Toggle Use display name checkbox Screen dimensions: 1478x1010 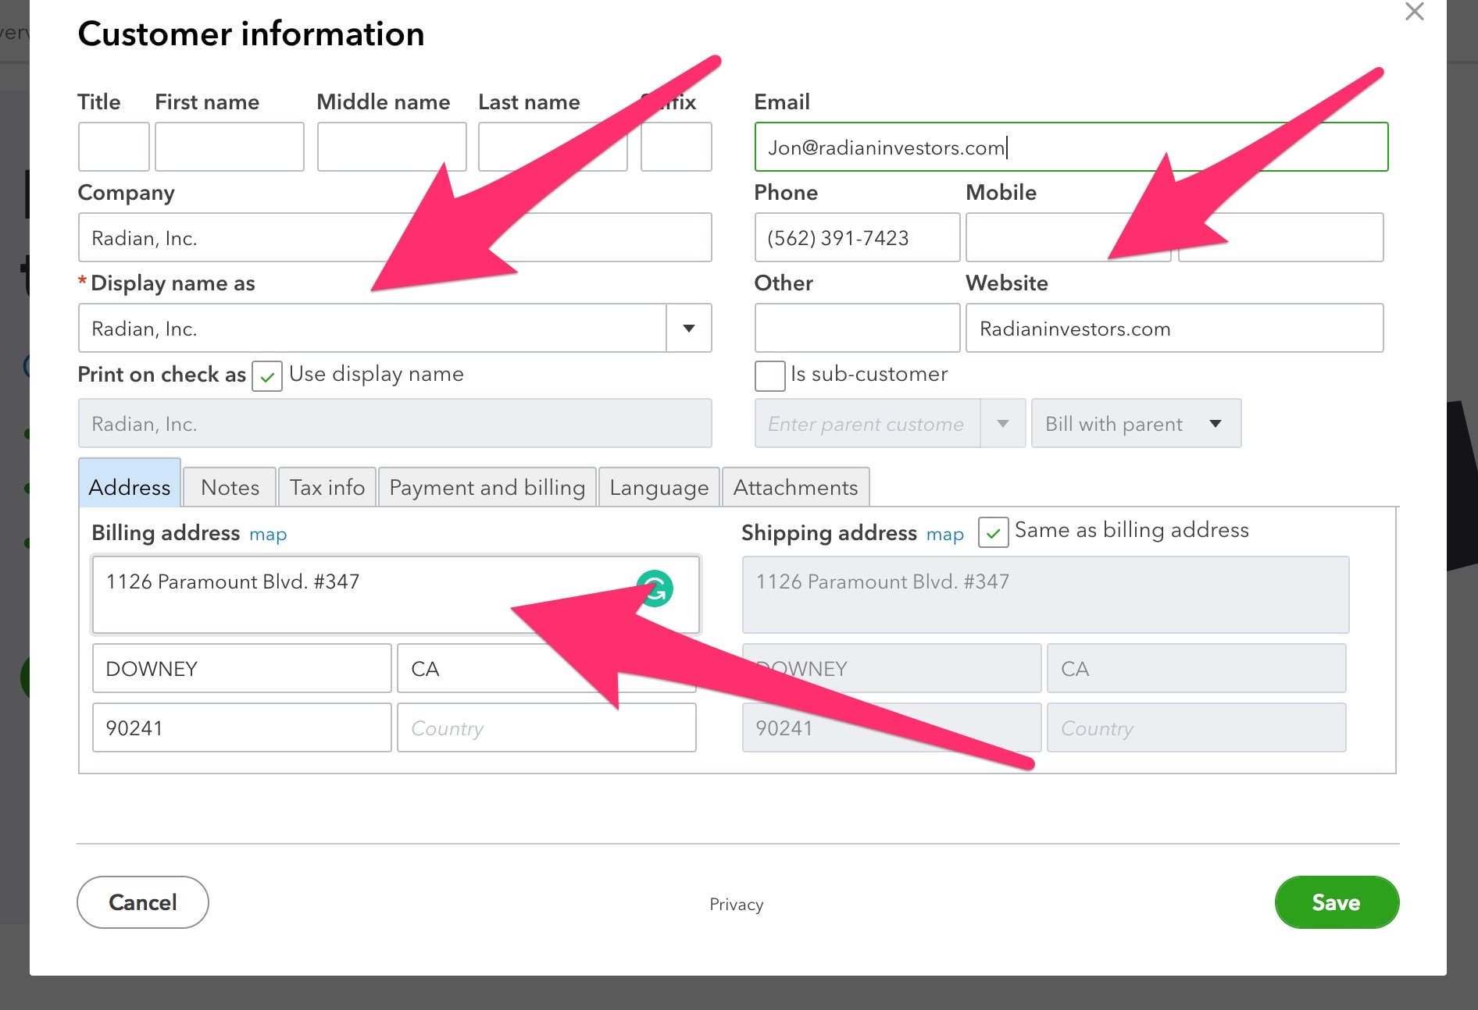pos(267,376)
